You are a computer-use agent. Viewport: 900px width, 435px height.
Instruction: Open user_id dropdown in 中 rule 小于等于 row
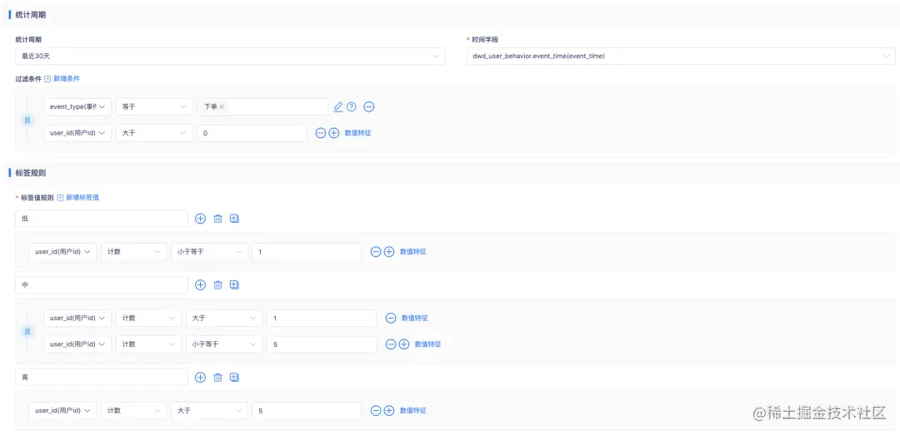point(77,344)
